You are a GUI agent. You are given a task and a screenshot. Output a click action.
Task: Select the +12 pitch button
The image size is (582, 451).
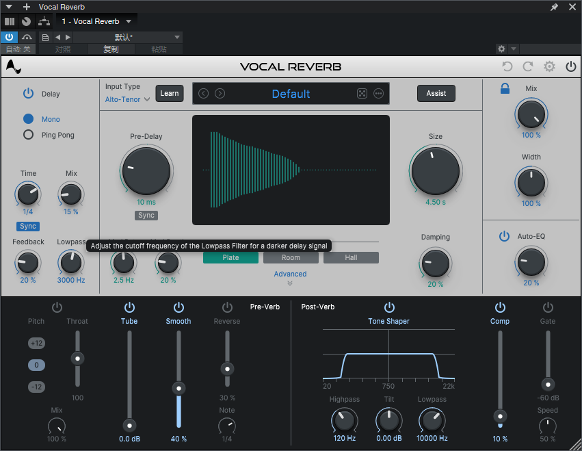pyautogui.click(x=36, y=343)
